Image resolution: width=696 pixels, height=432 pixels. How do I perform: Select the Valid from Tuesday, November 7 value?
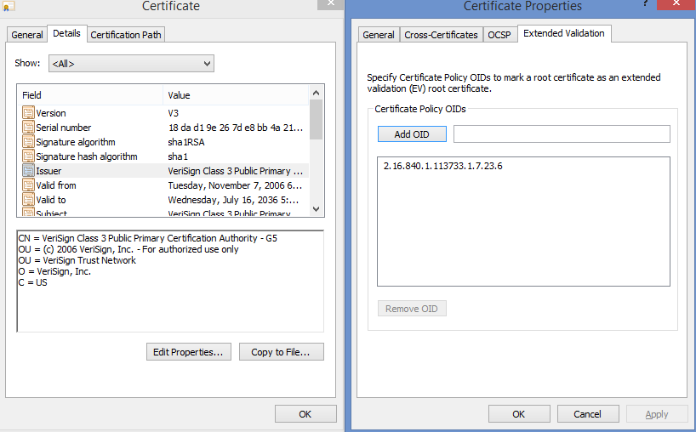[x=235, y=185]
